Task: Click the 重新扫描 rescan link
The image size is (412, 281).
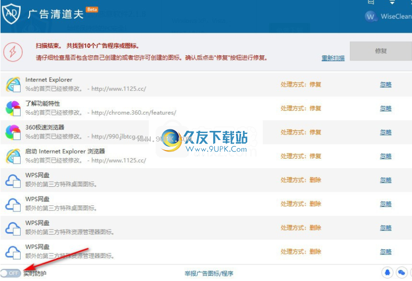Action: point(333,58)
